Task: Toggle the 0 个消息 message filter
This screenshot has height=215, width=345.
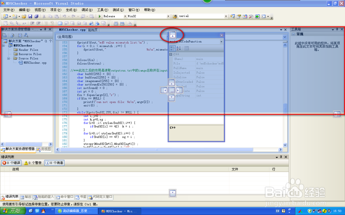Action: pos(54,163)
